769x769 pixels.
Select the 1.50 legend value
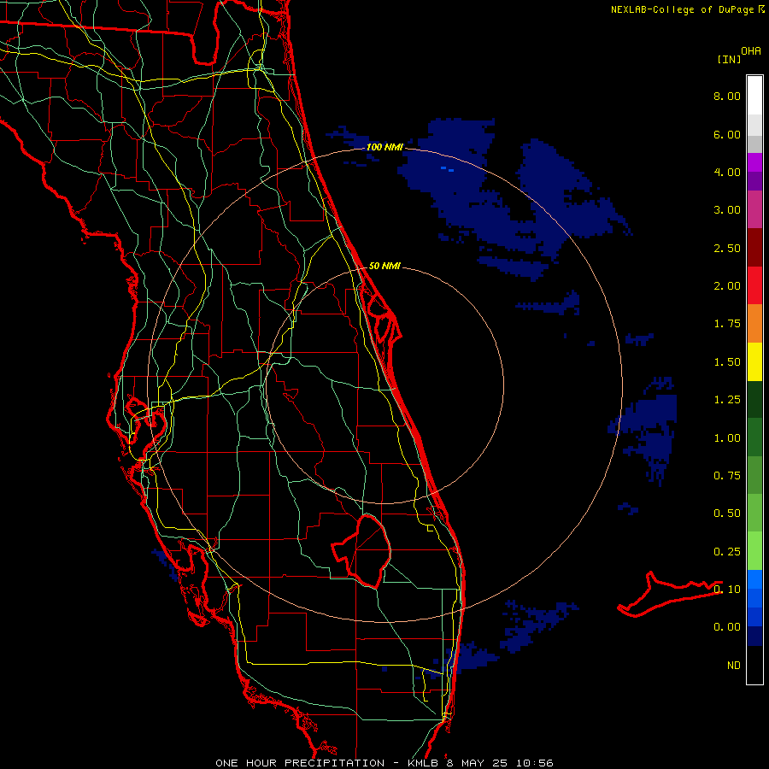(x=727, y=362)
